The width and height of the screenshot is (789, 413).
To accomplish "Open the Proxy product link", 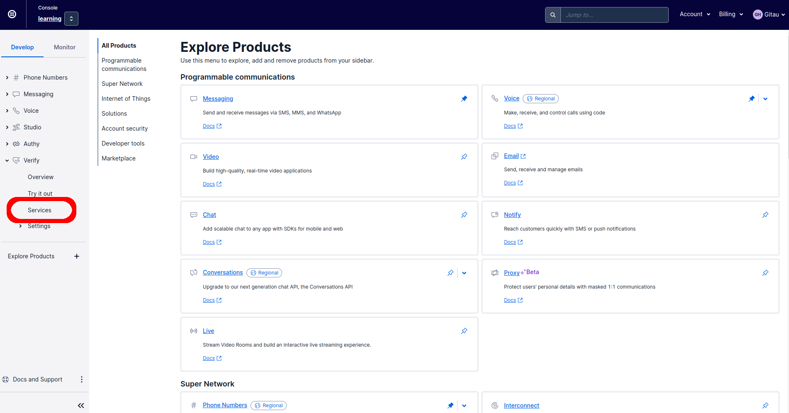I will point(512,273).
